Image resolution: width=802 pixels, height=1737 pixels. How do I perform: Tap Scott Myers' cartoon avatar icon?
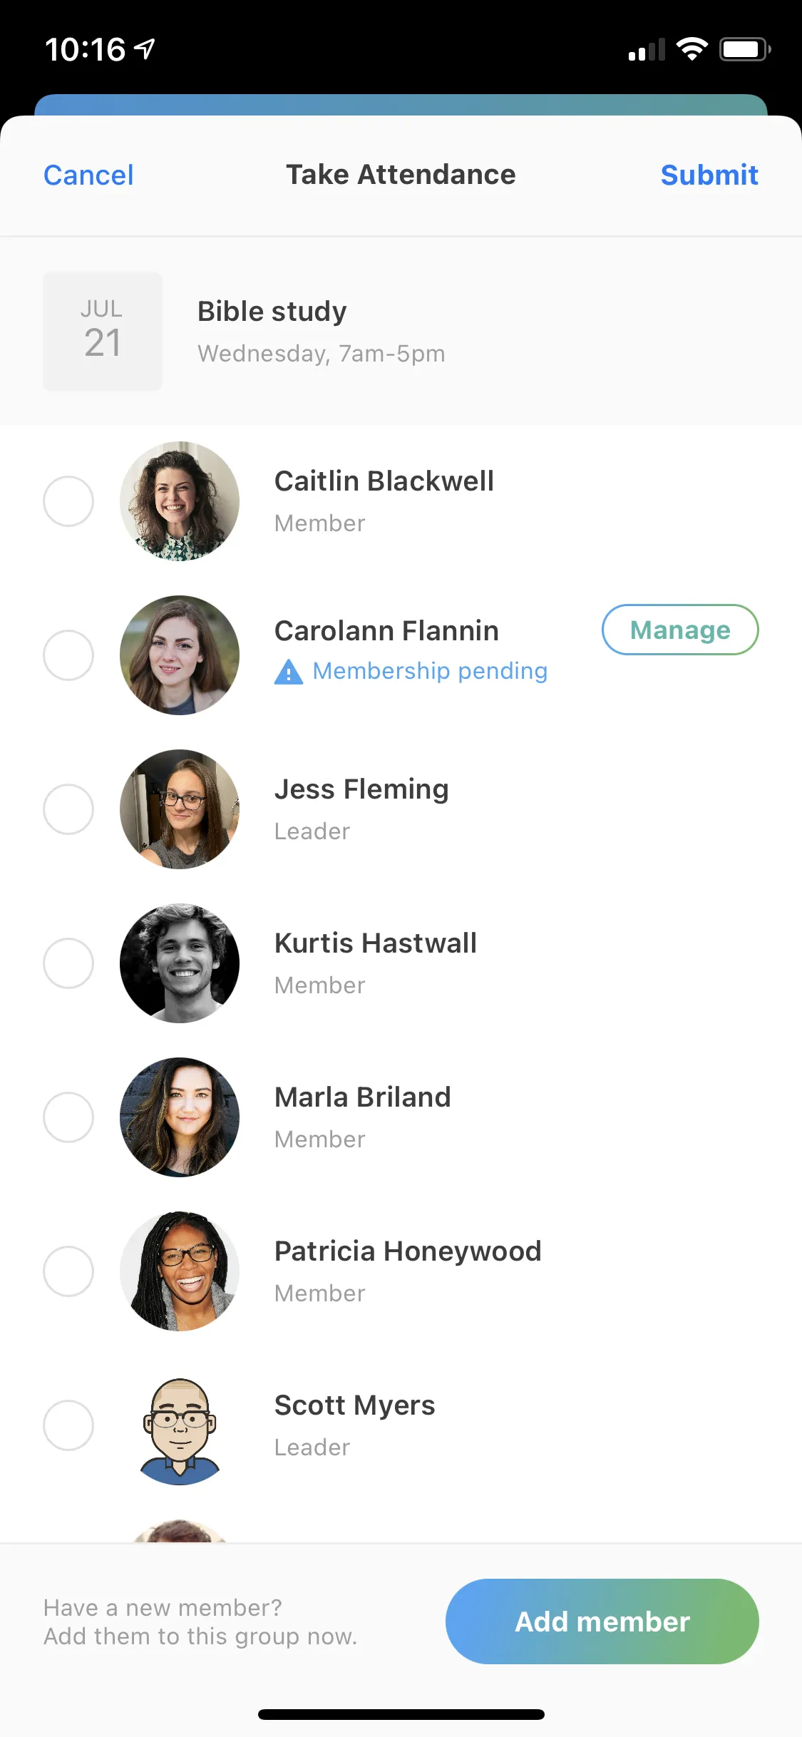180,1425
